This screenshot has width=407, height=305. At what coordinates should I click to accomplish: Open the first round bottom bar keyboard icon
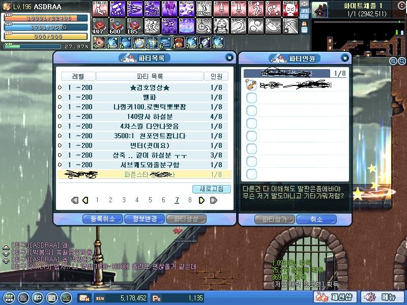[9, 298]
